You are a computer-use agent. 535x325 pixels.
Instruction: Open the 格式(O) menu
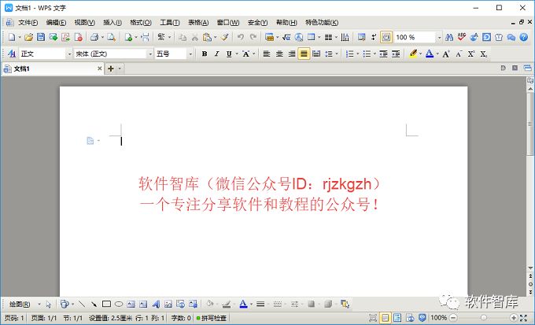pyautogui.click(x=141, y=23)
